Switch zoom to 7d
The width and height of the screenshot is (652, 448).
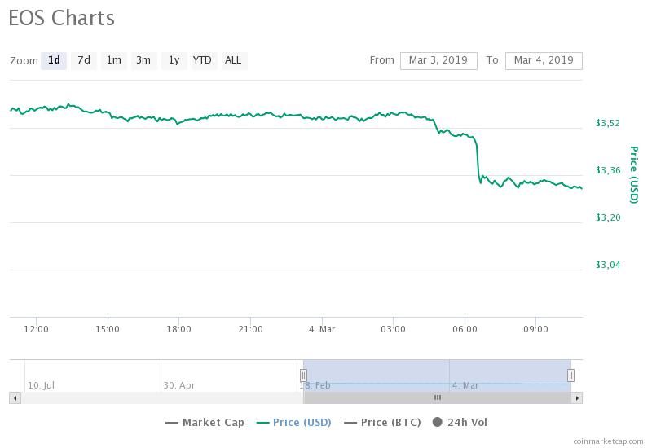point(84,60)
